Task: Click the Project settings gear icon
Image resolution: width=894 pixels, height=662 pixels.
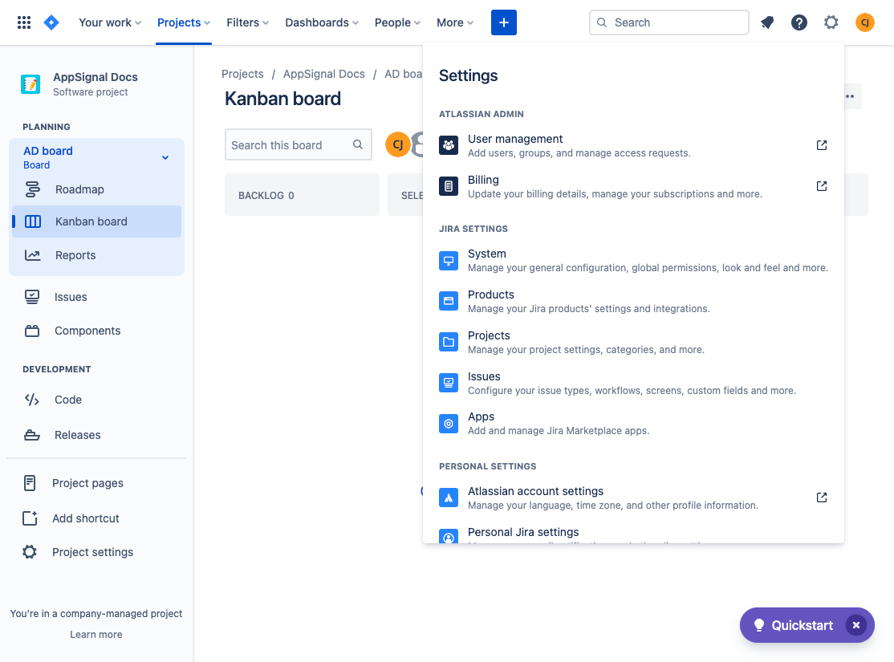Action: (30, 552)
